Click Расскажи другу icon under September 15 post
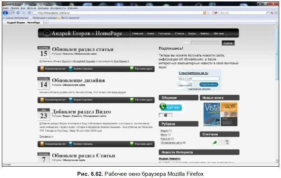 click(x=132, y=68)
